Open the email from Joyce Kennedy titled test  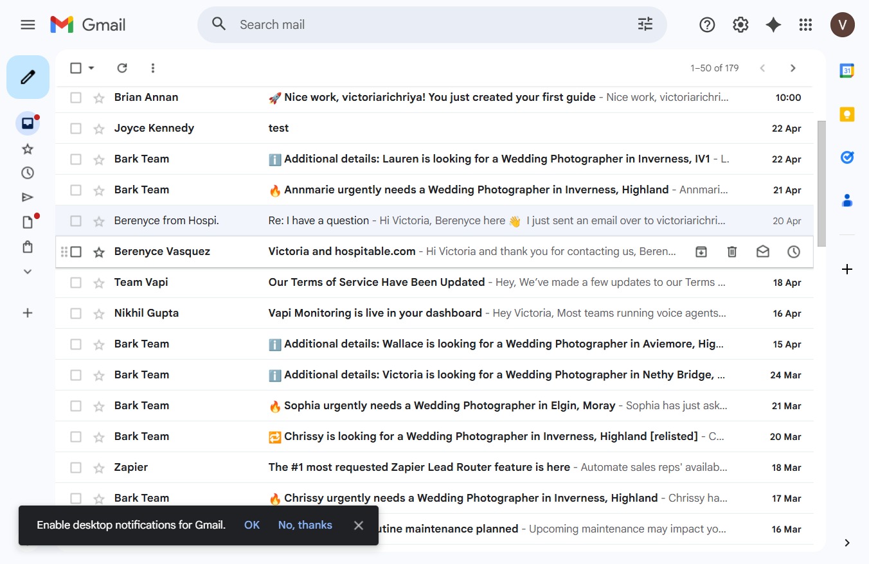click(434, 128)
